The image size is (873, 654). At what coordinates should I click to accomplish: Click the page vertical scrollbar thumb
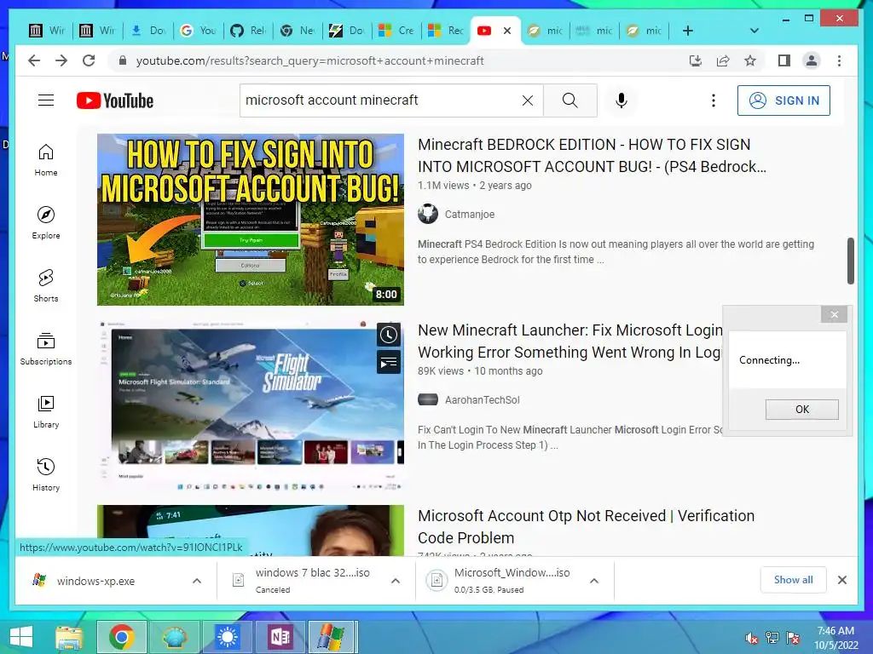coord(850,261)
